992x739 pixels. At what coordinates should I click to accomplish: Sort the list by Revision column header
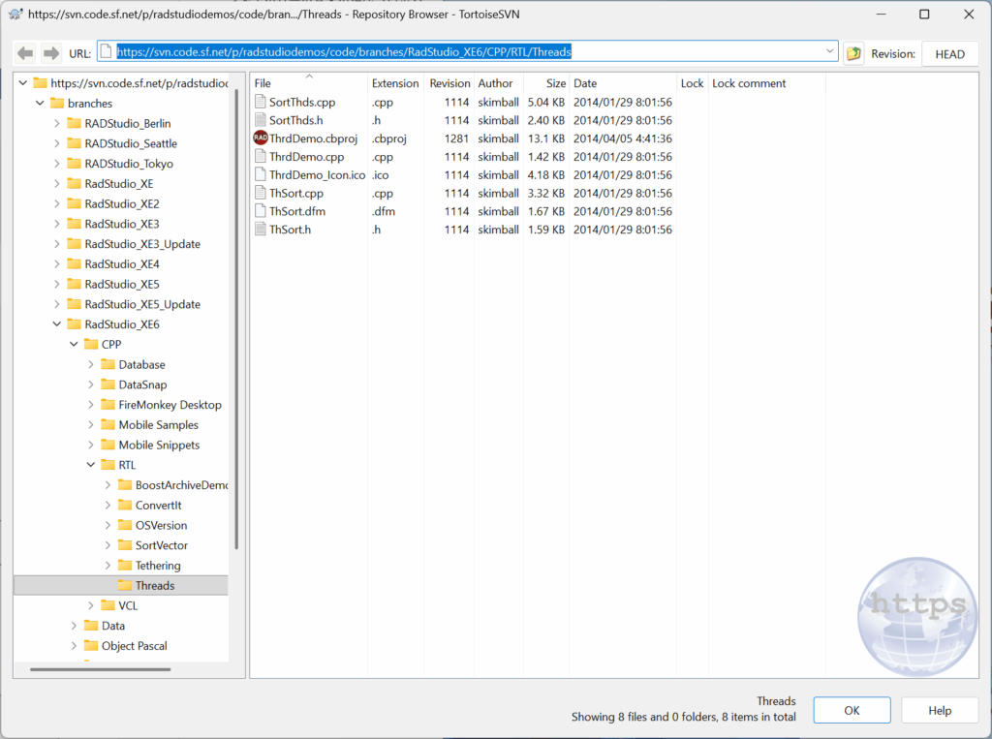[x=449, y=83]
